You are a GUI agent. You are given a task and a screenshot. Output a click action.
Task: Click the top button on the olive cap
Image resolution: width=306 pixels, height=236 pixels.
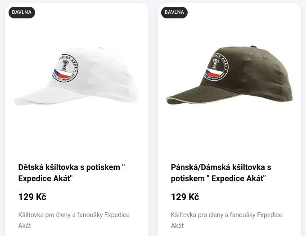[x=253, y=47]
